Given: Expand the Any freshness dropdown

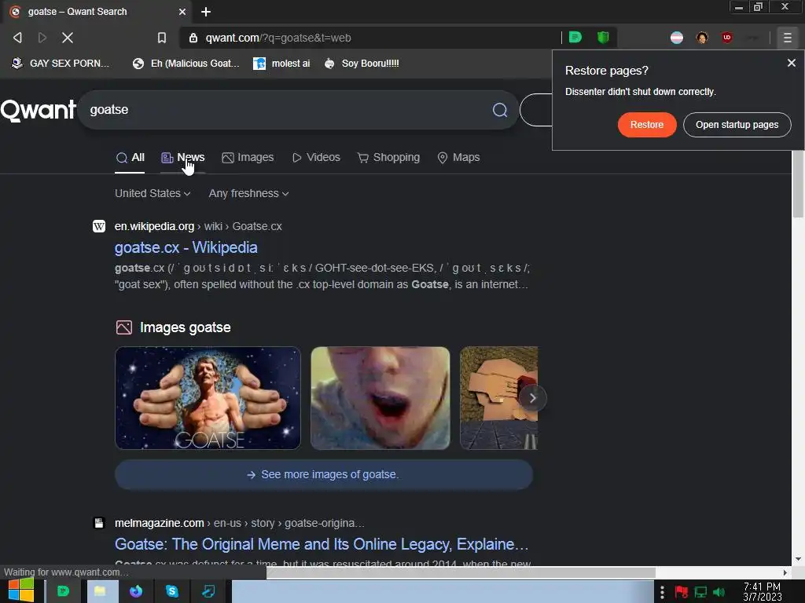Looking at the screenshot, I should 248,193.
